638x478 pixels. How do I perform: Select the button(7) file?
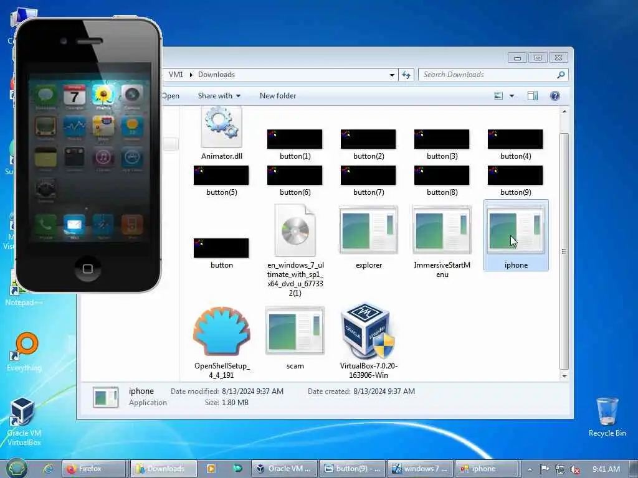click(368, 180)
